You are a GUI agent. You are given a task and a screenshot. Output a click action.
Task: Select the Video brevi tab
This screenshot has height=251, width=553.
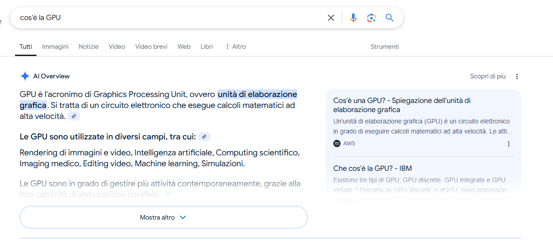(151, 46)
